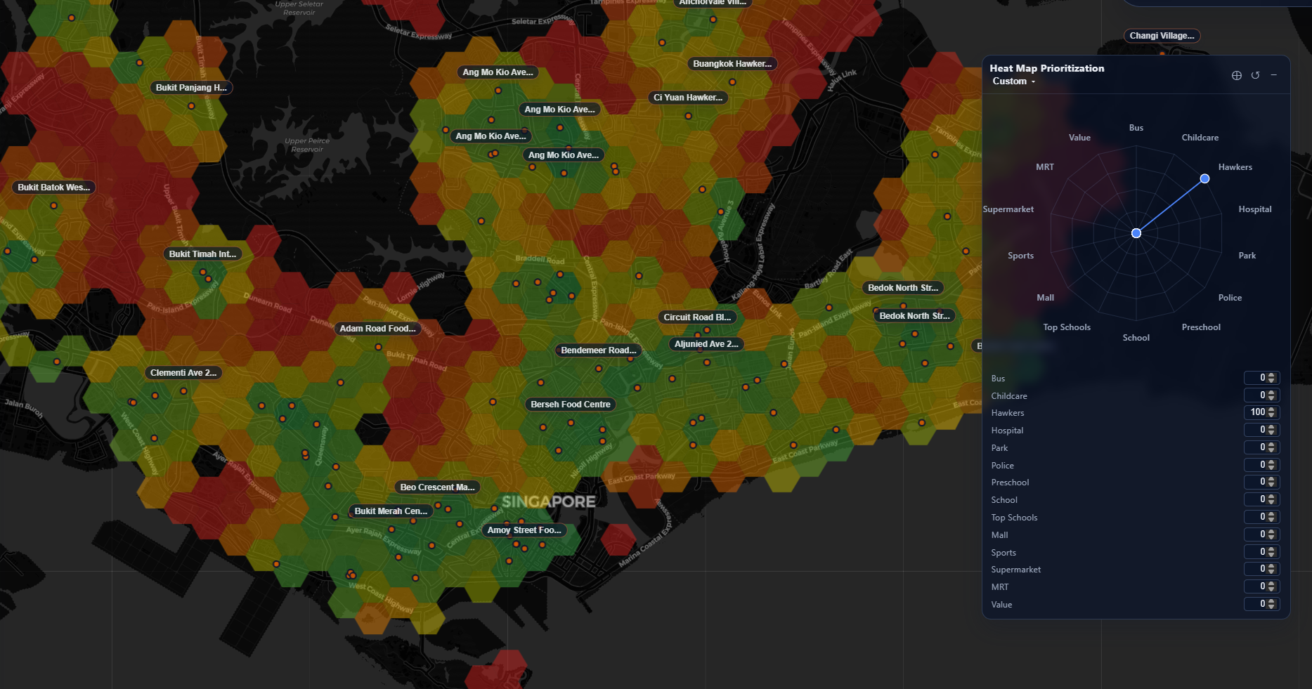Click the Bus weight input field
Viewport: 1312px width, 689px height.
coord(1256,378)
